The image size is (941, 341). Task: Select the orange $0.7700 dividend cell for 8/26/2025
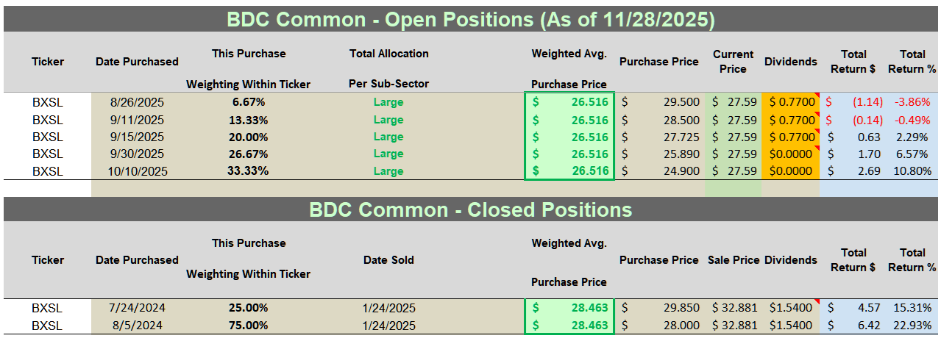[791, 102]
